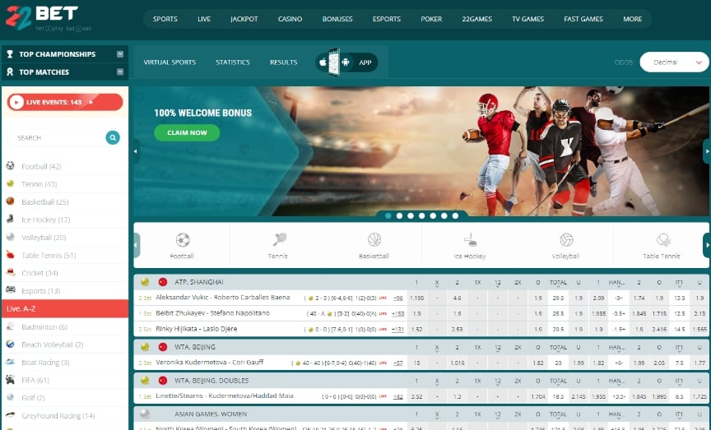Image resolution: width=711 pixels, height=430 pixels.
Task: Go to Bonuses menu item
Action: [x=337, y=19]
